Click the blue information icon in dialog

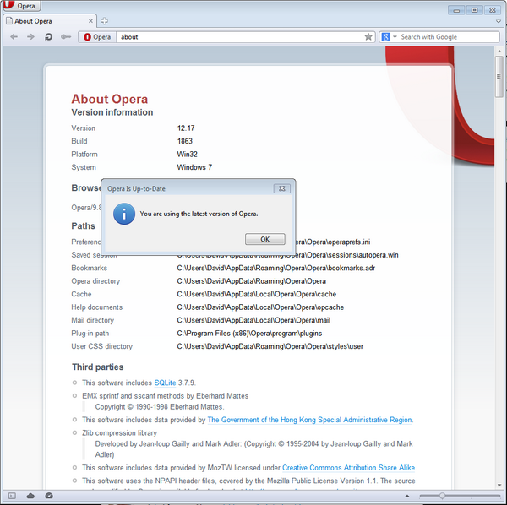click(x=124, y=214)
